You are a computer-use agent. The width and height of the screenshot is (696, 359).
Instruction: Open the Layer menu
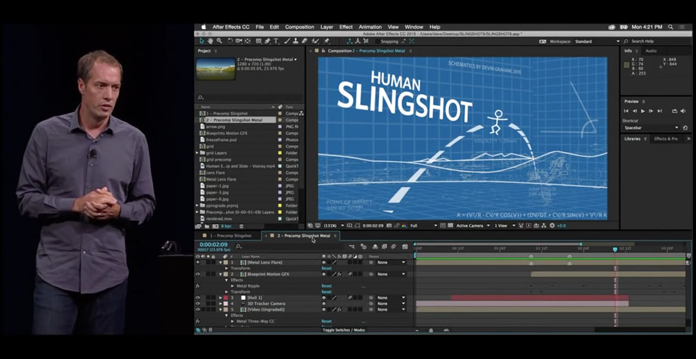coord(326,27)
